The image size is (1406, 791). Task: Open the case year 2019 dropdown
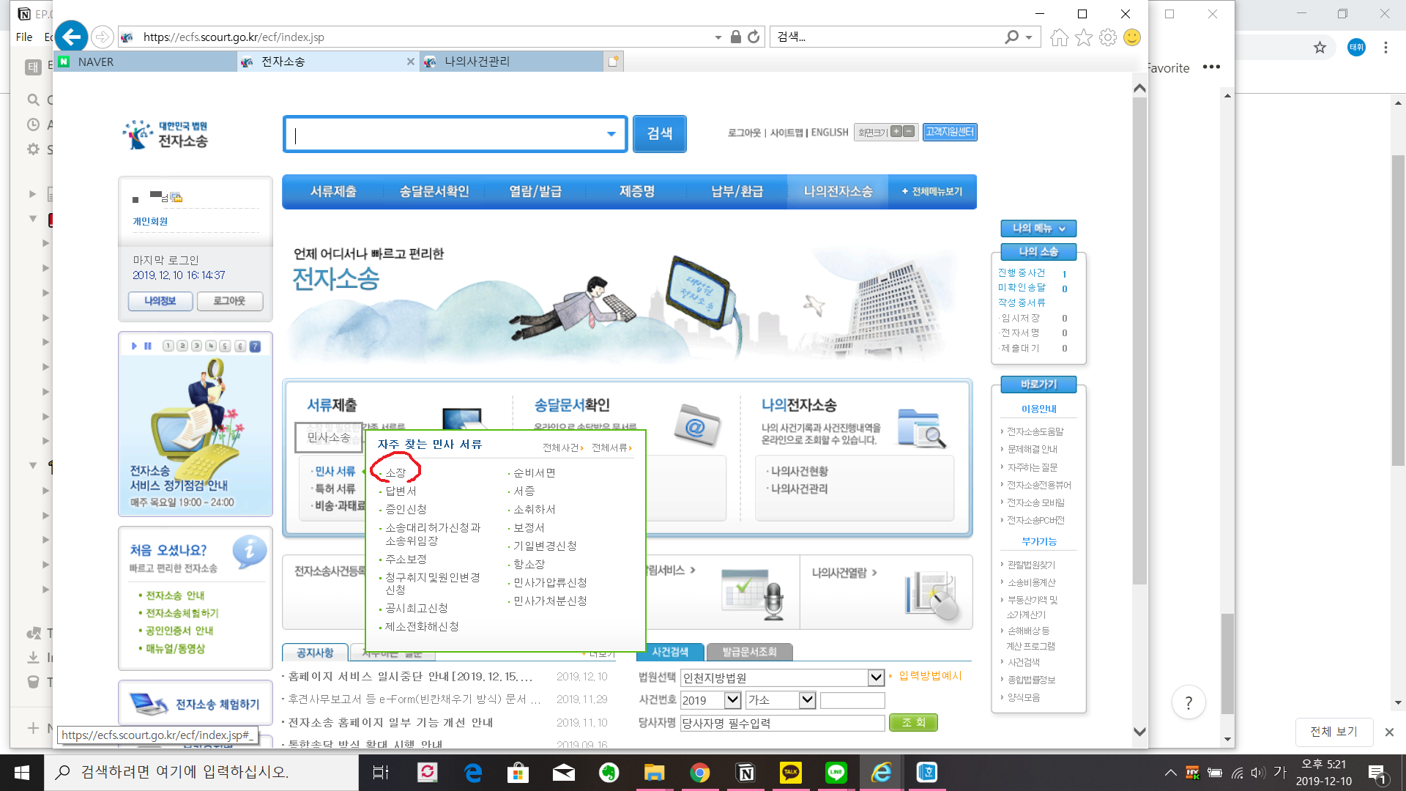[x=732, y=700]
